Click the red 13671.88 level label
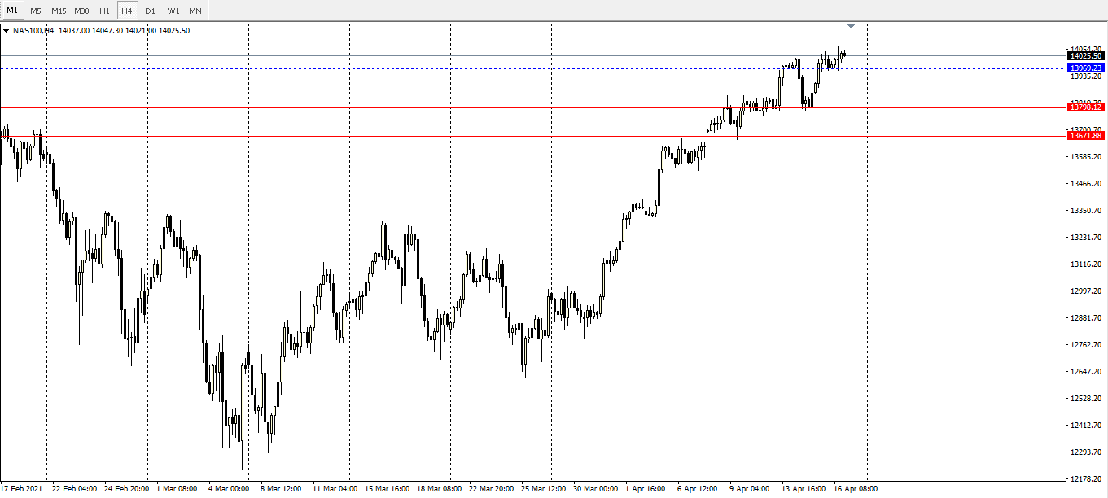Screen dimensions: 1108x498 tap(1086, 136)
